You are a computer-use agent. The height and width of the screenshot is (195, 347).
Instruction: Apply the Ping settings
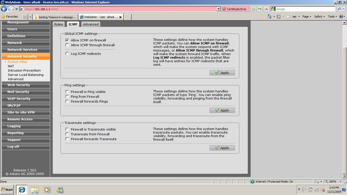[x=222, y=110]
